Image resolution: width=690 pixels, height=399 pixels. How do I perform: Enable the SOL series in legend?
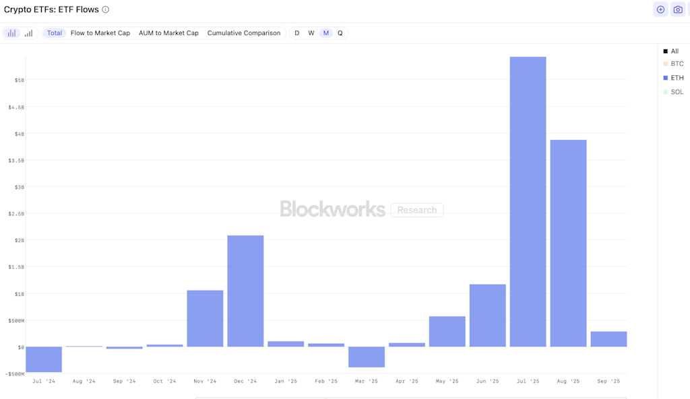pyautogui.click(x=677, y=92)
